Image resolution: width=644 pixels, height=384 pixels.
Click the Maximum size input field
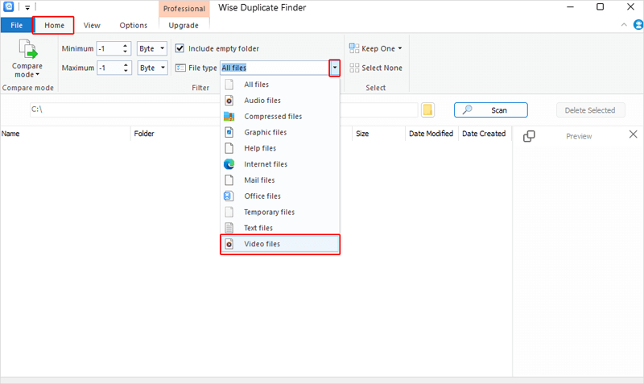[109, 68]
